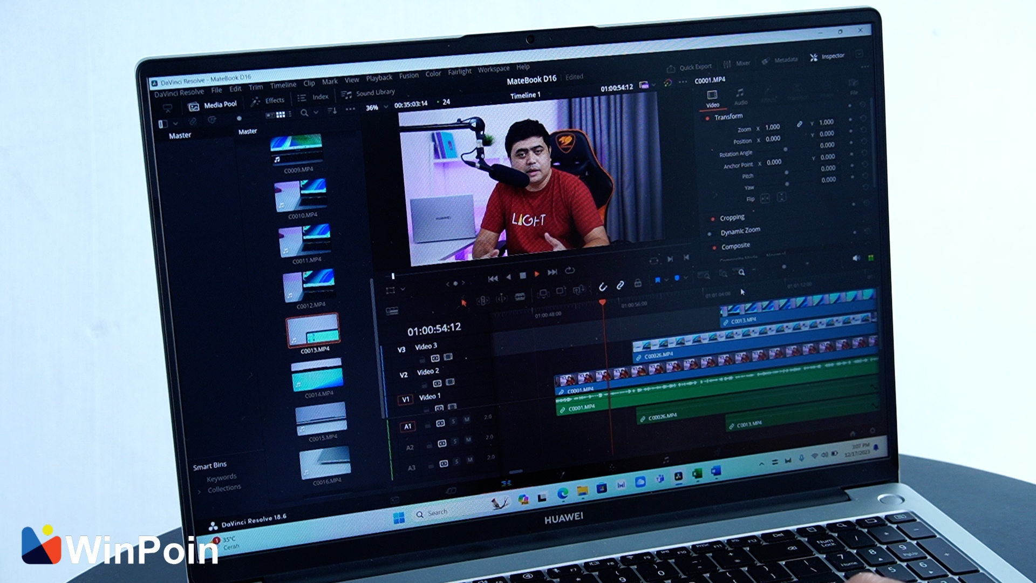Open the Fairlight menu

click(x=460, y=71)
